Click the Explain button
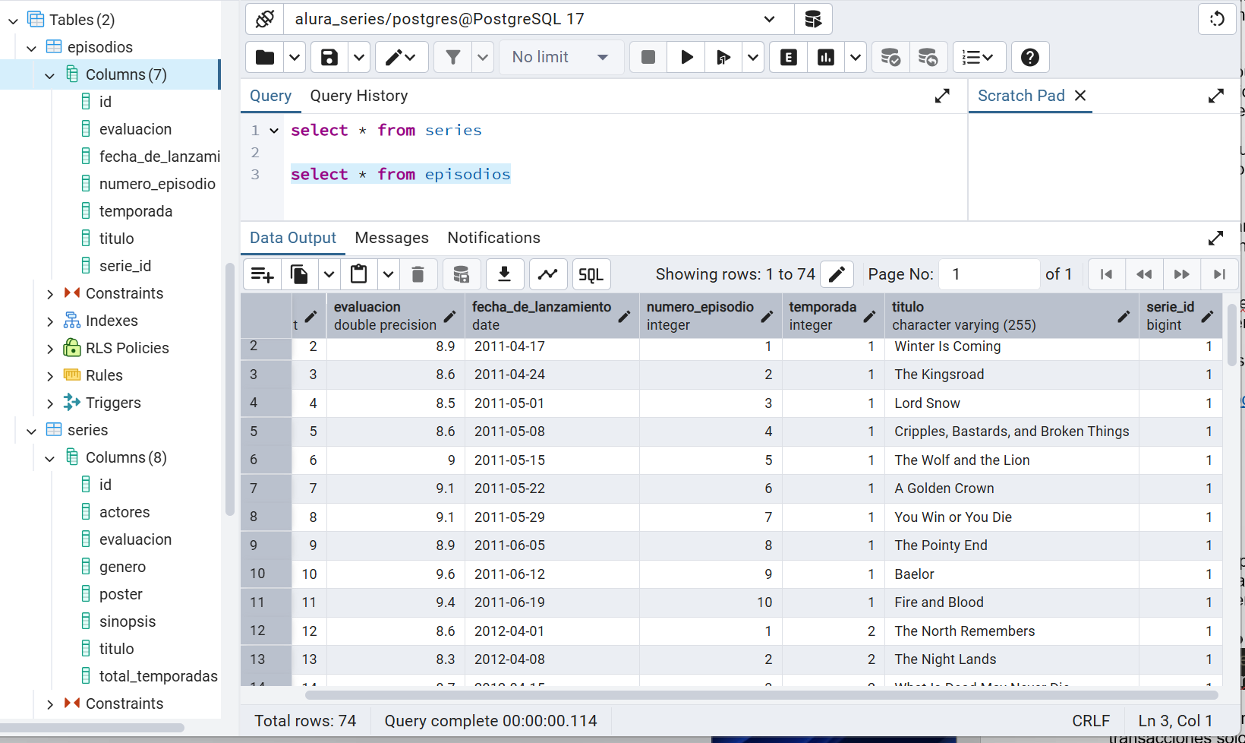The width and height of the screenshot is (1245, 743). click(789, 57)
